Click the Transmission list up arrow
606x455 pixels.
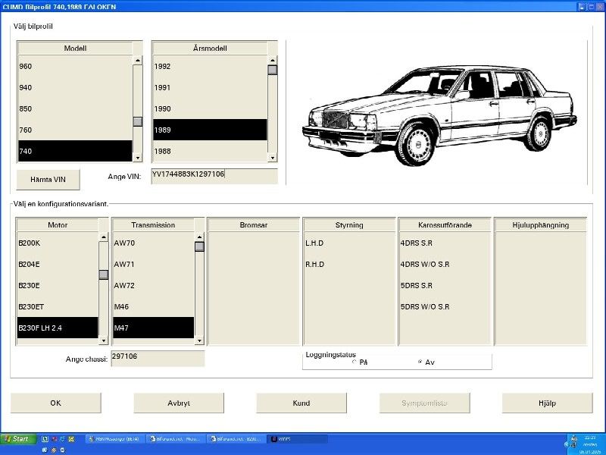(199, 236)
